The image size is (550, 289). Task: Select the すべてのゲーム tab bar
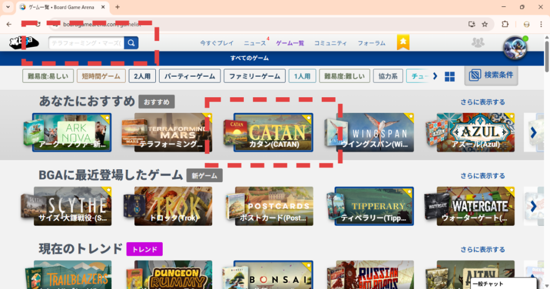pyautogui.click(x=249, y=58)
